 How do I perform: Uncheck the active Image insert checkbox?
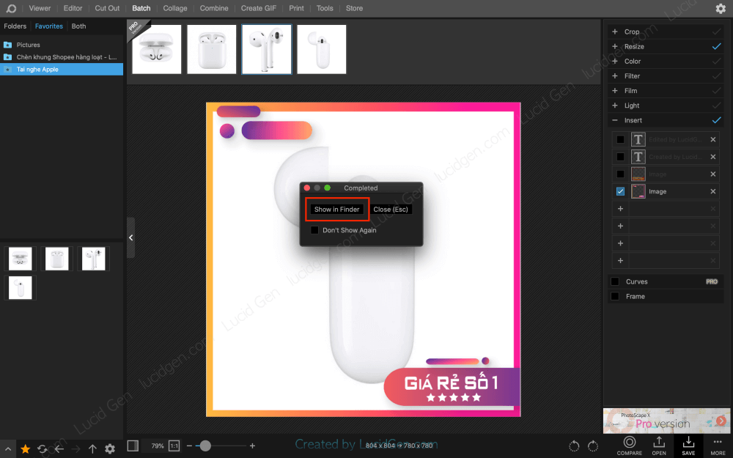tap(620, 191)
